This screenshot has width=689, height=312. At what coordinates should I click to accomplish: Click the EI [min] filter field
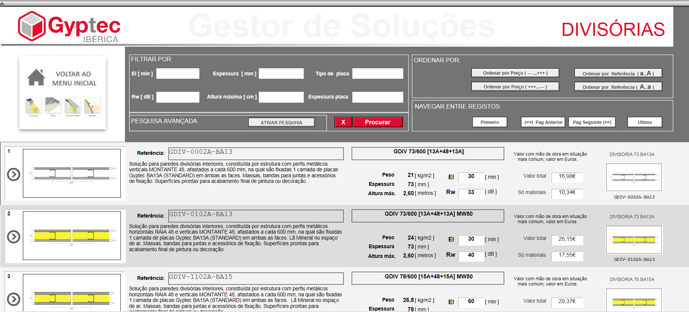(x=178, y=74)
